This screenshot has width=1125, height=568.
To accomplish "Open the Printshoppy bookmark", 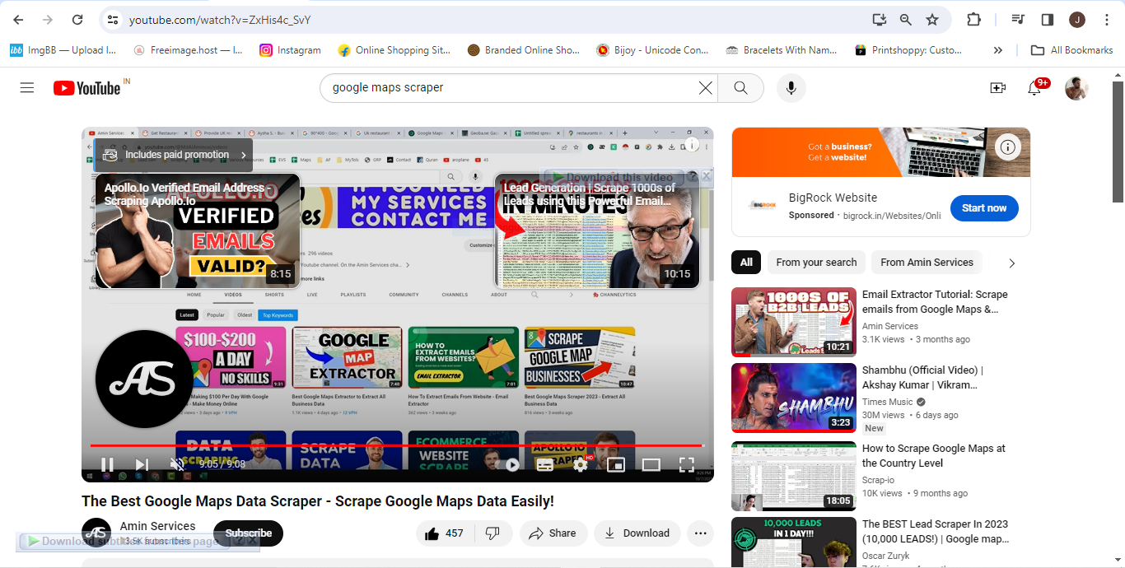I will pos(908,50).
